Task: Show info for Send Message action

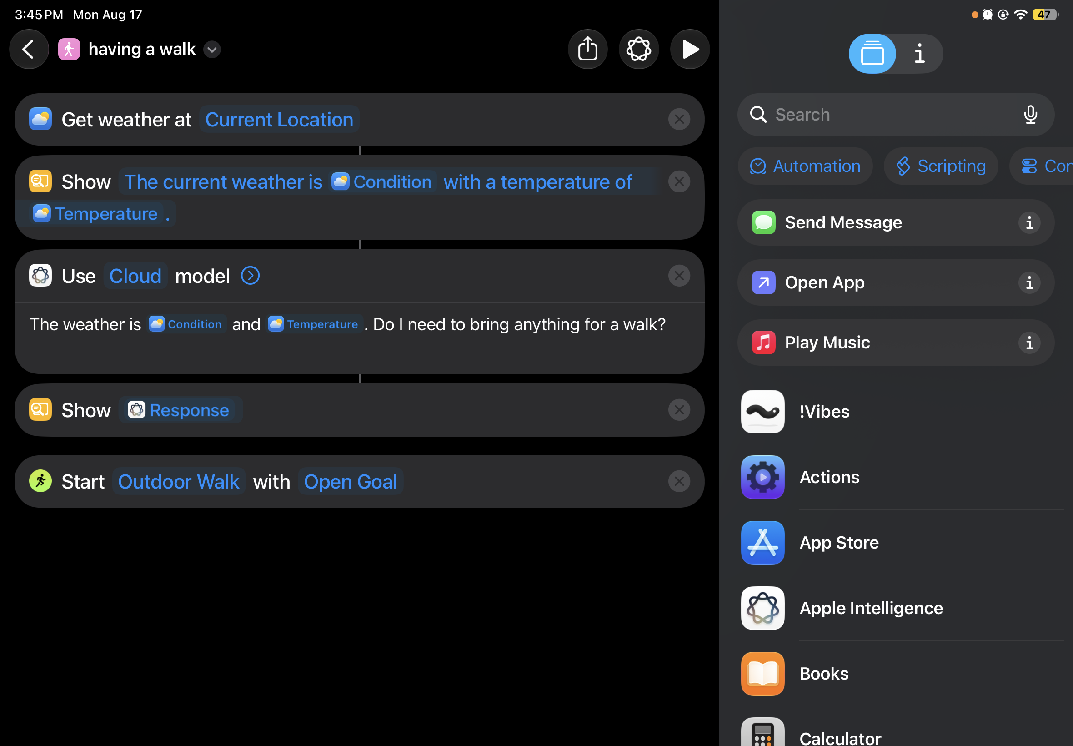Action: (x=1029, y=222)
